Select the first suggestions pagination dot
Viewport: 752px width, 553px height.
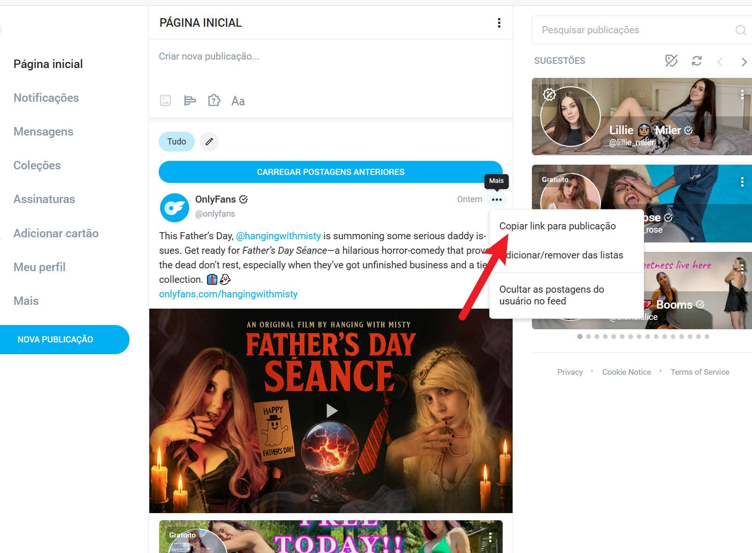click(580, 336)
